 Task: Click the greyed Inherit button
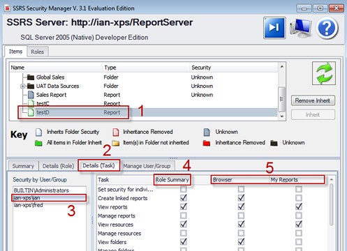[x=313, y=114]
